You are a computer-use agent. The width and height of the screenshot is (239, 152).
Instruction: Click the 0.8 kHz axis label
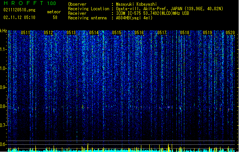pyautogui.click(x=3, y=106)
